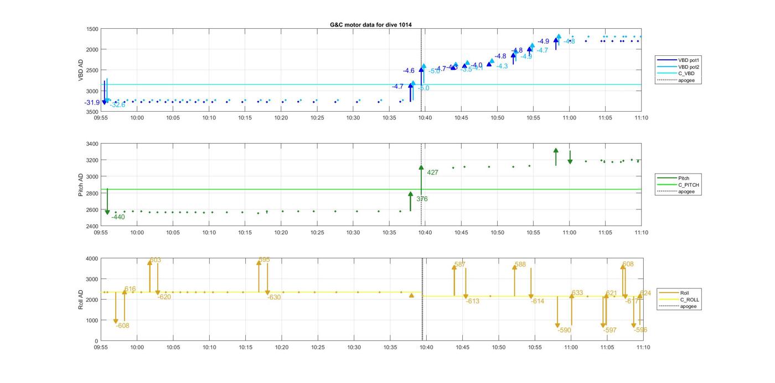This screenshot has width=775, height=383.
Task: Click the 'Roll AD' y-axis label
Action: click(x=81, y=300)
